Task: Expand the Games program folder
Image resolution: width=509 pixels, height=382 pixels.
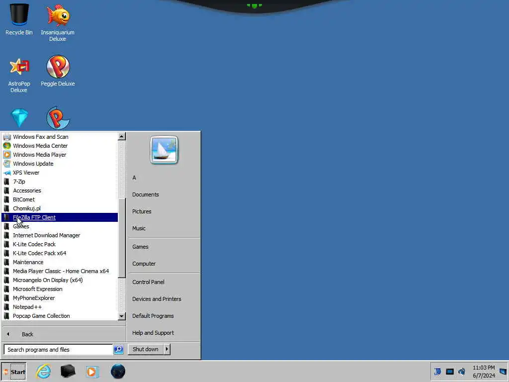Action: tap(60, 226)
